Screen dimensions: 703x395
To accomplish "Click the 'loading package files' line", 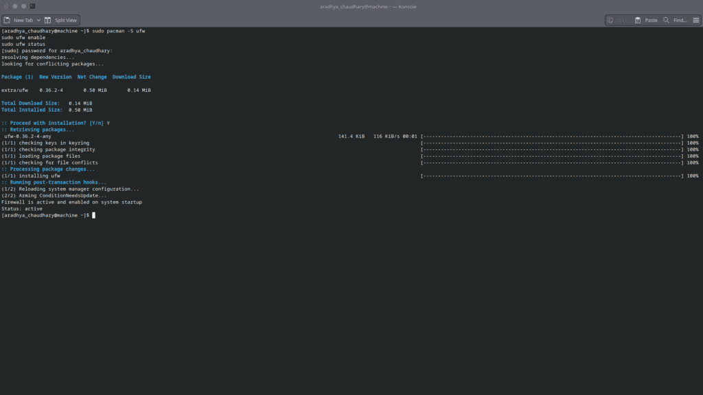I will click(41, 156).
